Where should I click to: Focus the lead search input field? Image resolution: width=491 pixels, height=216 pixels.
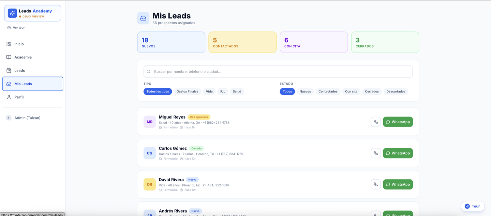(278, 72)
